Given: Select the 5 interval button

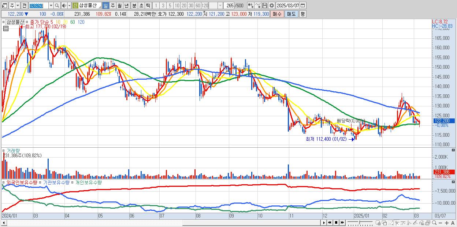Looking at the screenshot, I should [x=170, y=6].
